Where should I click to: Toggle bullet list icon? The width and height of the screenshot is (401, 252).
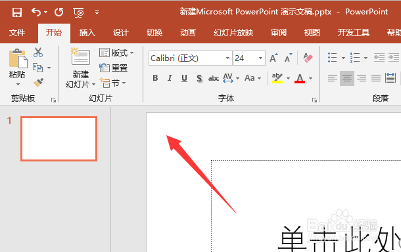(x=332, y=58)
